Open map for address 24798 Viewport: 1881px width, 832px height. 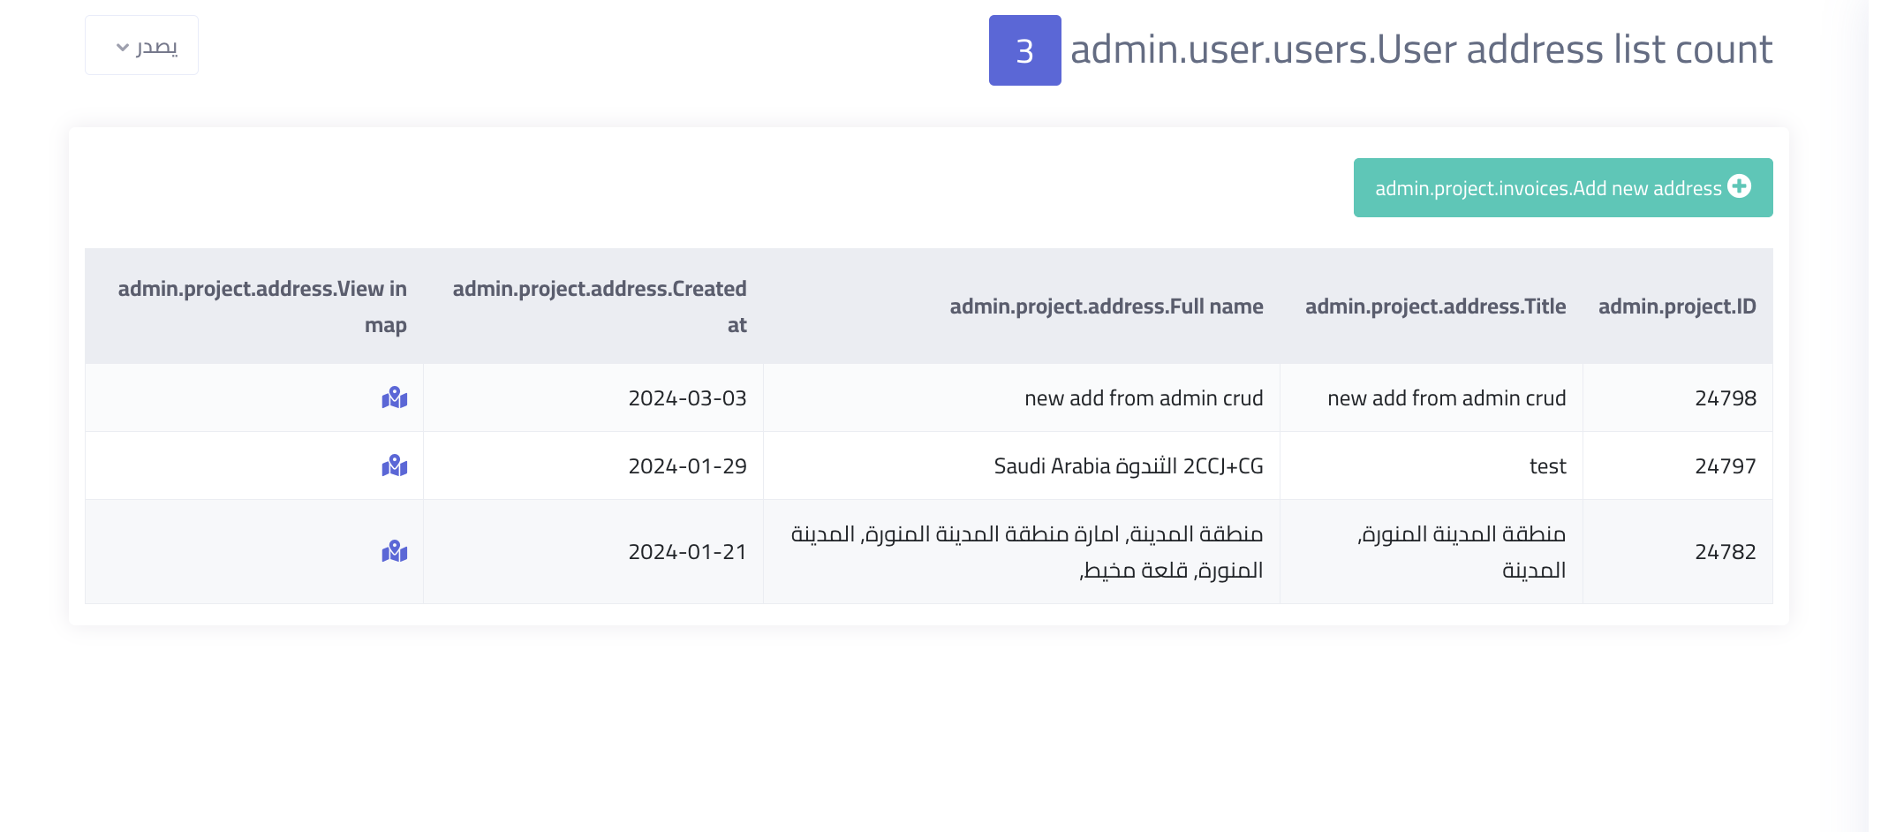pyautogui.click(x=395, y=398)
